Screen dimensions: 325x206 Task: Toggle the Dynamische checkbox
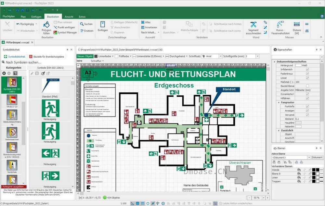tap(307, 94)
